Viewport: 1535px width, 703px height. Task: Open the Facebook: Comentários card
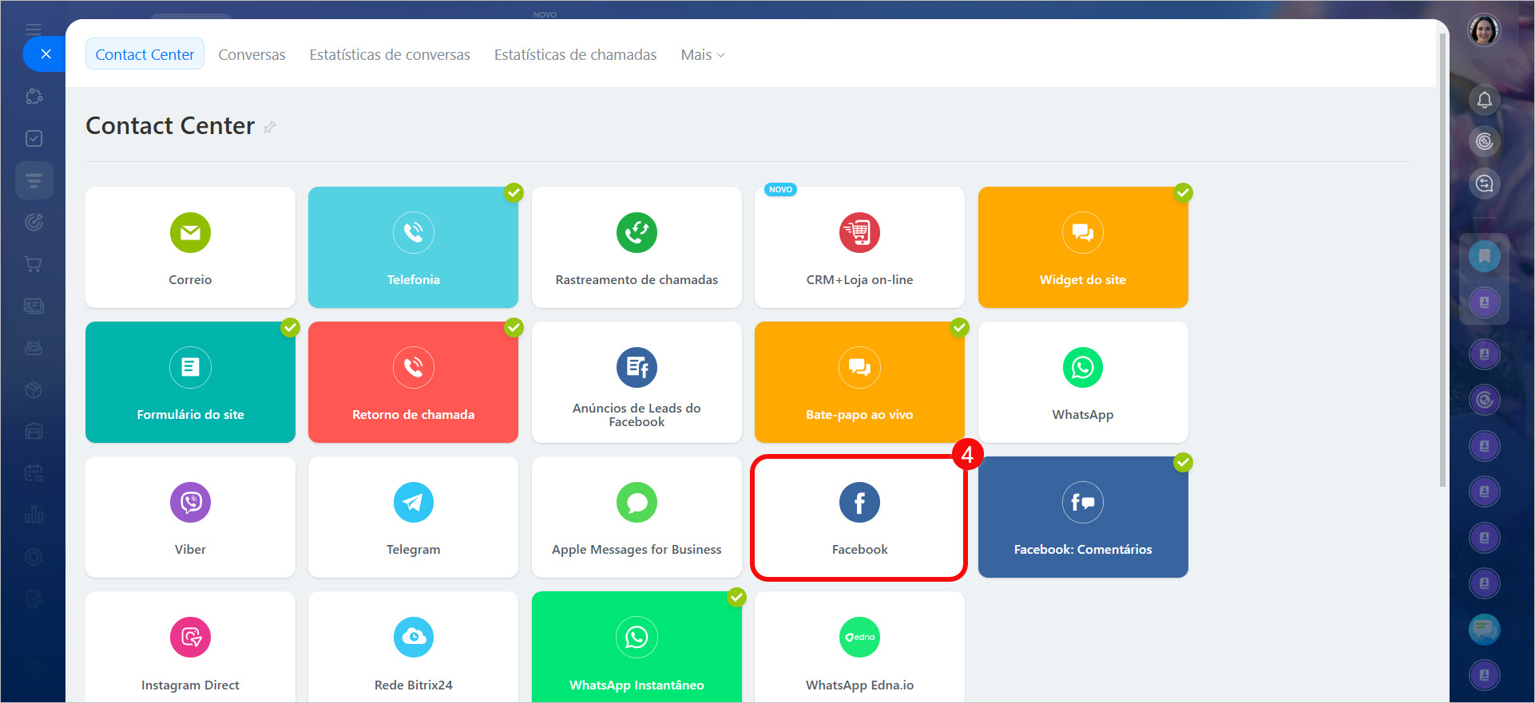click(1083, 517)
